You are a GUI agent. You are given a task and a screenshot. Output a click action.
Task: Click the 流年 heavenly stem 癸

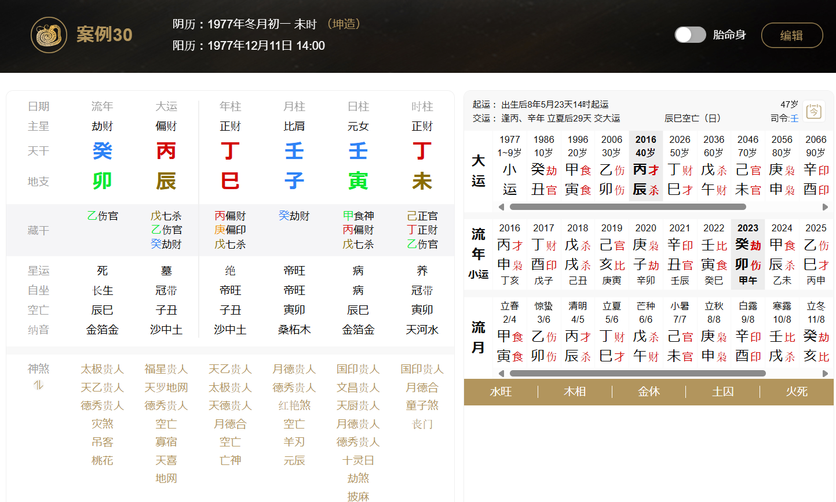103,151
